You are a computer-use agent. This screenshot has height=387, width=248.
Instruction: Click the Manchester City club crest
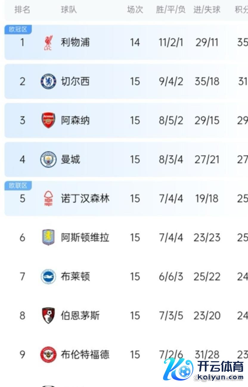pos(48,159)
